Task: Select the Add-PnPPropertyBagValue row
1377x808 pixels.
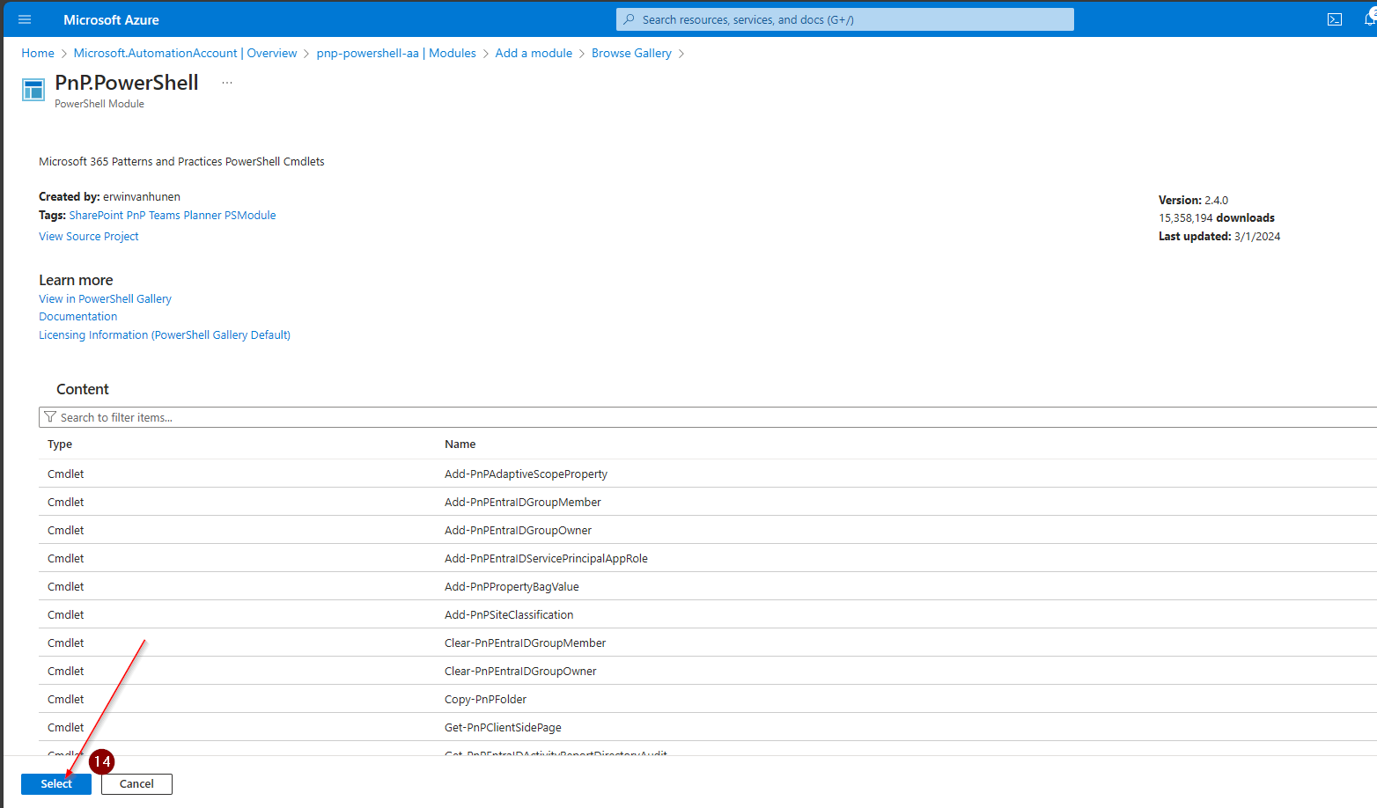Action: [708, 586]
